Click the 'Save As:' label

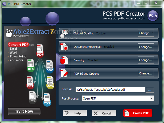point(68,89)
